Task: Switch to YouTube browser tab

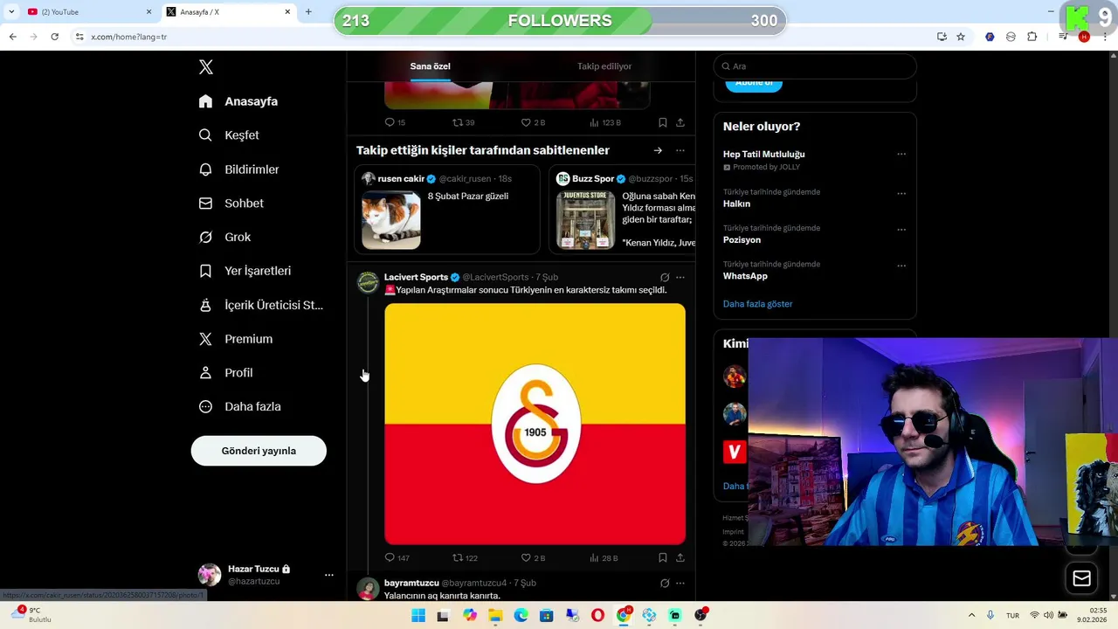Action: point(87,12)
